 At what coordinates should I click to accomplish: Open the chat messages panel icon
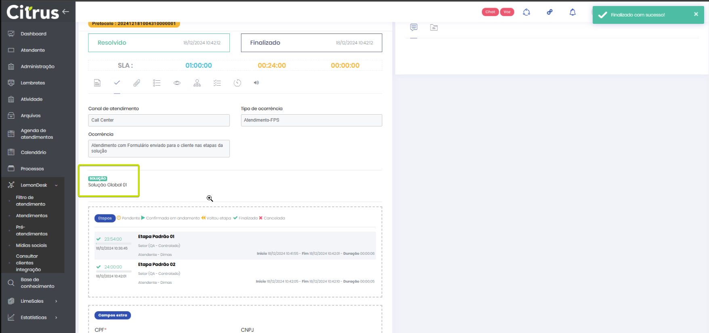pyautogui.click(x=413, y=27)
